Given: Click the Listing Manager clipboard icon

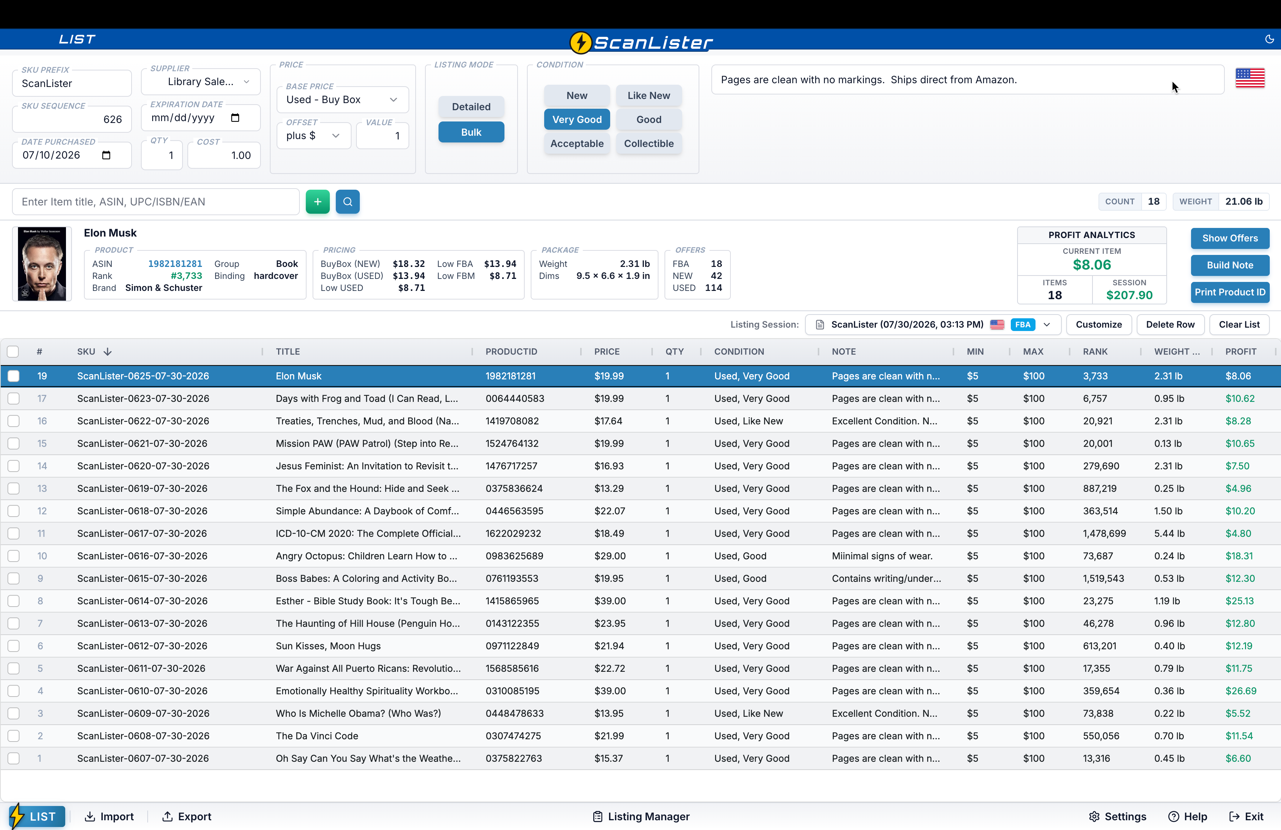Looking at the screenshot, I should click(x=597, y=817).
